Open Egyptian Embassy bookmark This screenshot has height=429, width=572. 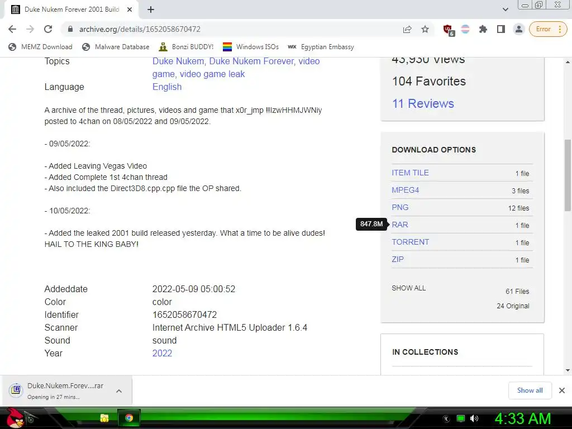pos(321,47)
